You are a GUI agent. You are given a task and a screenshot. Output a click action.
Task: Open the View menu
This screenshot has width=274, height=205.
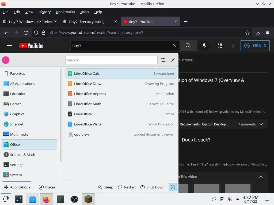(29, 12)
